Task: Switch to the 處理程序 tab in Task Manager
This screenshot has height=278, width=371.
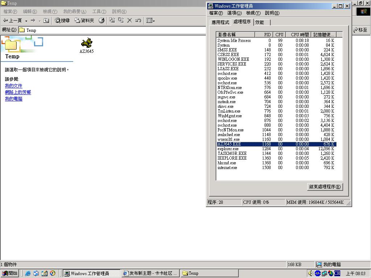Action: click(242, 22)
